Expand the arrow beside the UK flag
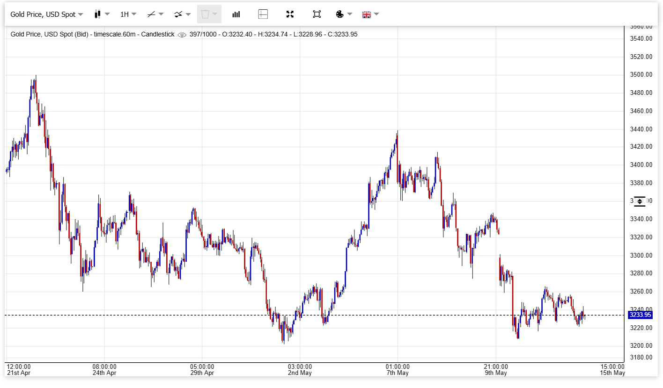 coord(376,14)
